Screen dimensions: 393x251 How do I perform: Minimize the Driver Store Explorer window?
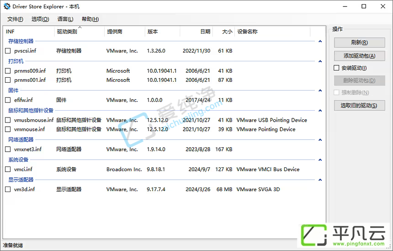(x=345, y=6)
